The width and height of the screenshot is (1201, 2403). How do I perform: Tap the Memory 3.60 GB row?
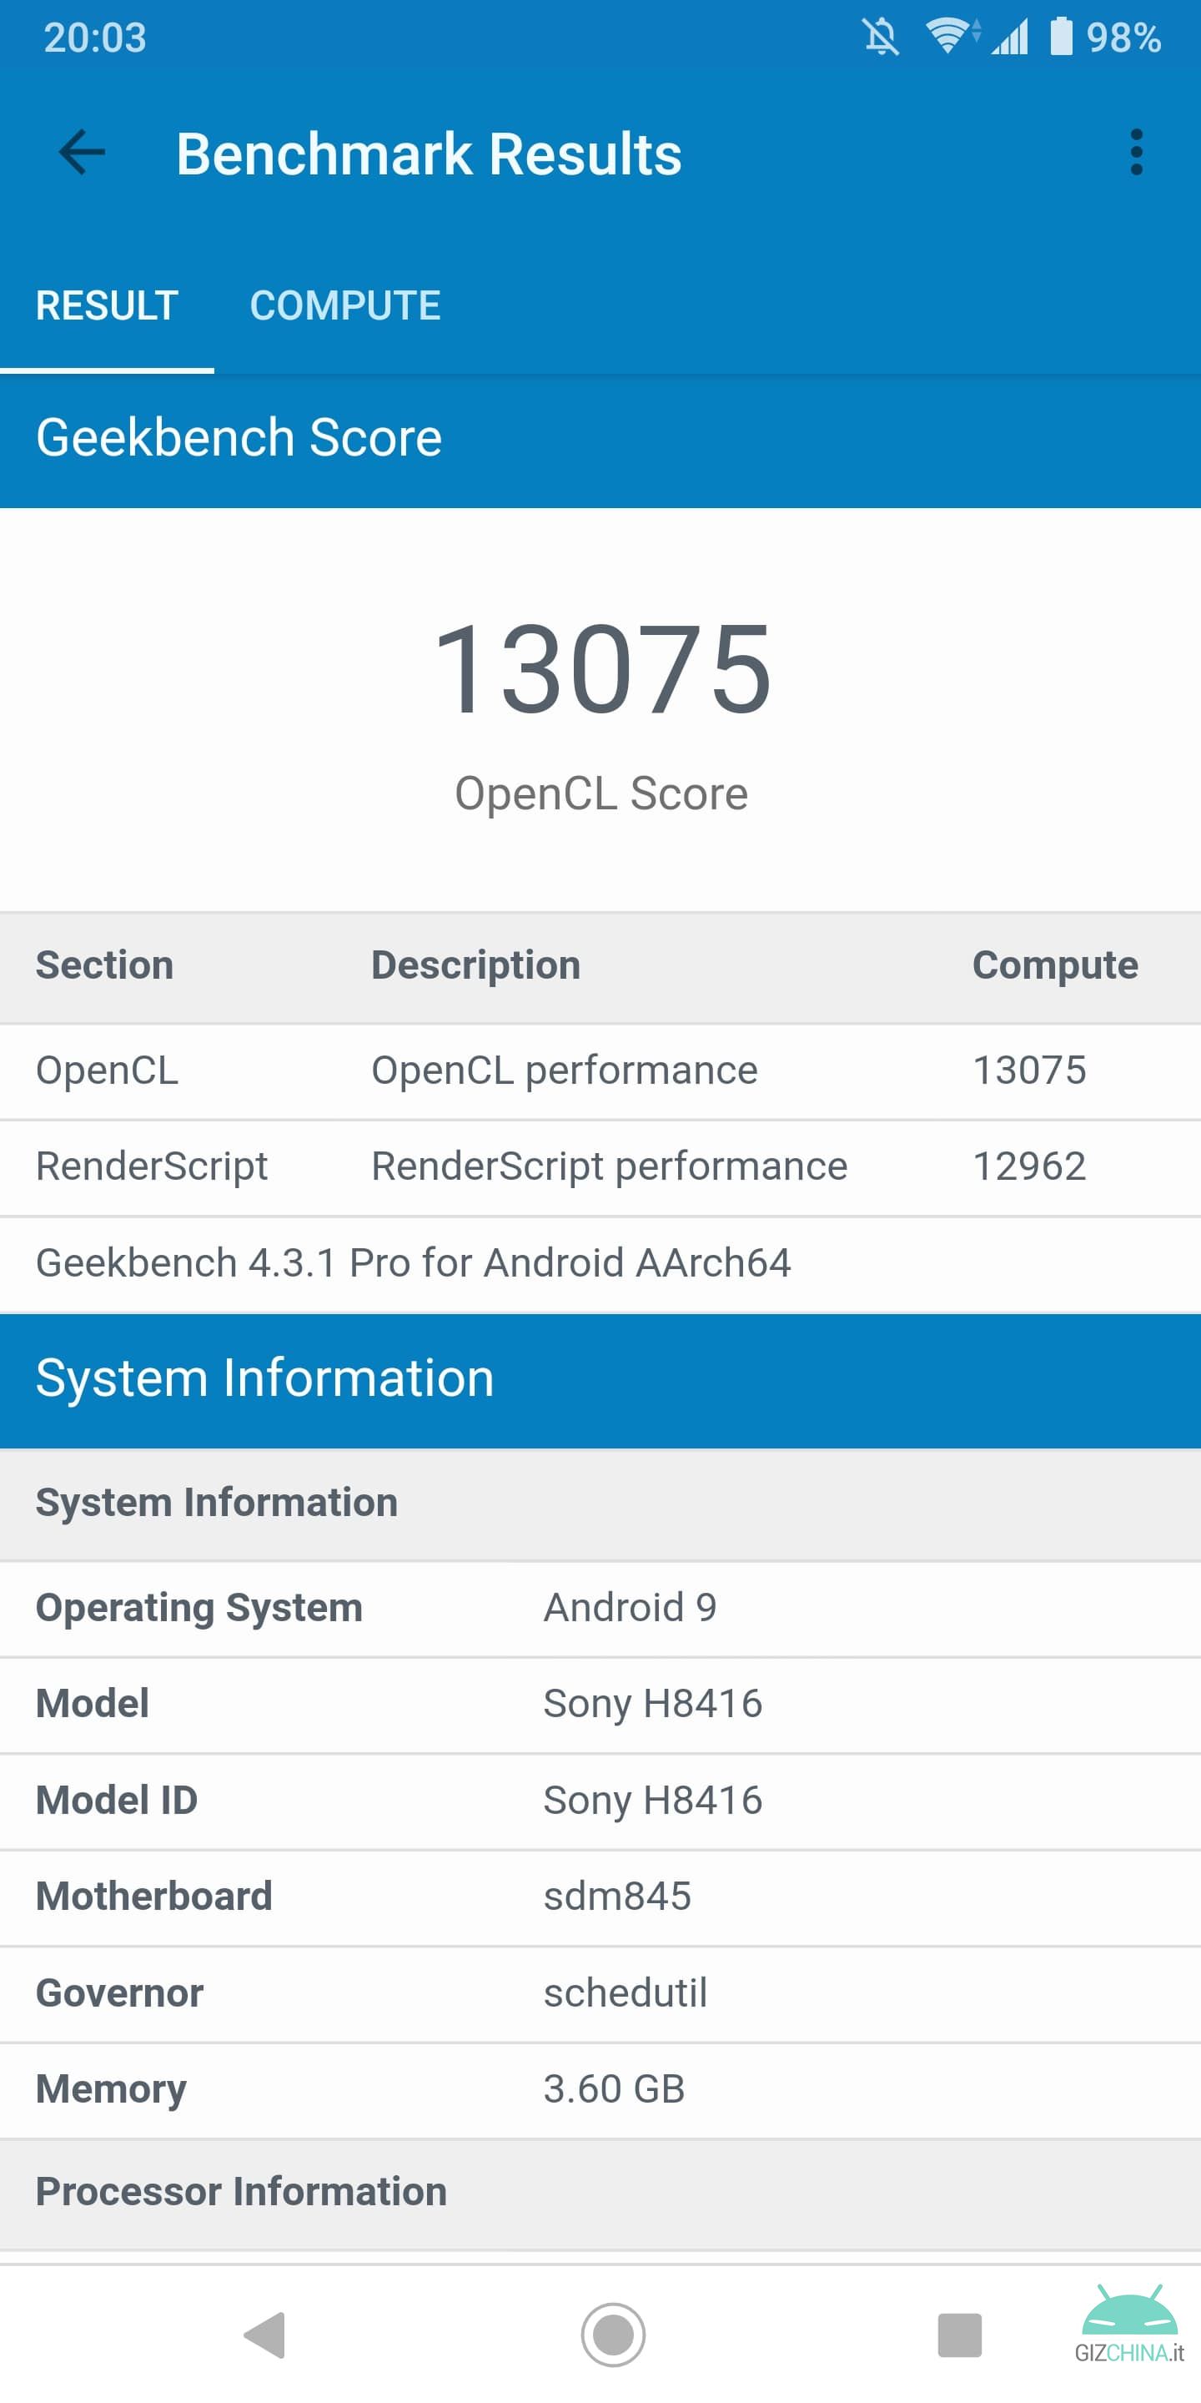[x=600, y=2089]
